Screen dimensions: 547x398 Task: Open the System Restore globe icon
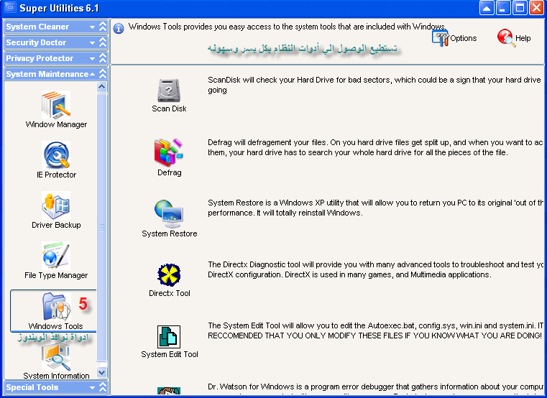169,213
